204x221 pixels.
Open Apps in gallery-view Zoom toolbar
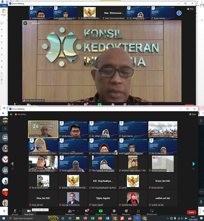point(138,212)
